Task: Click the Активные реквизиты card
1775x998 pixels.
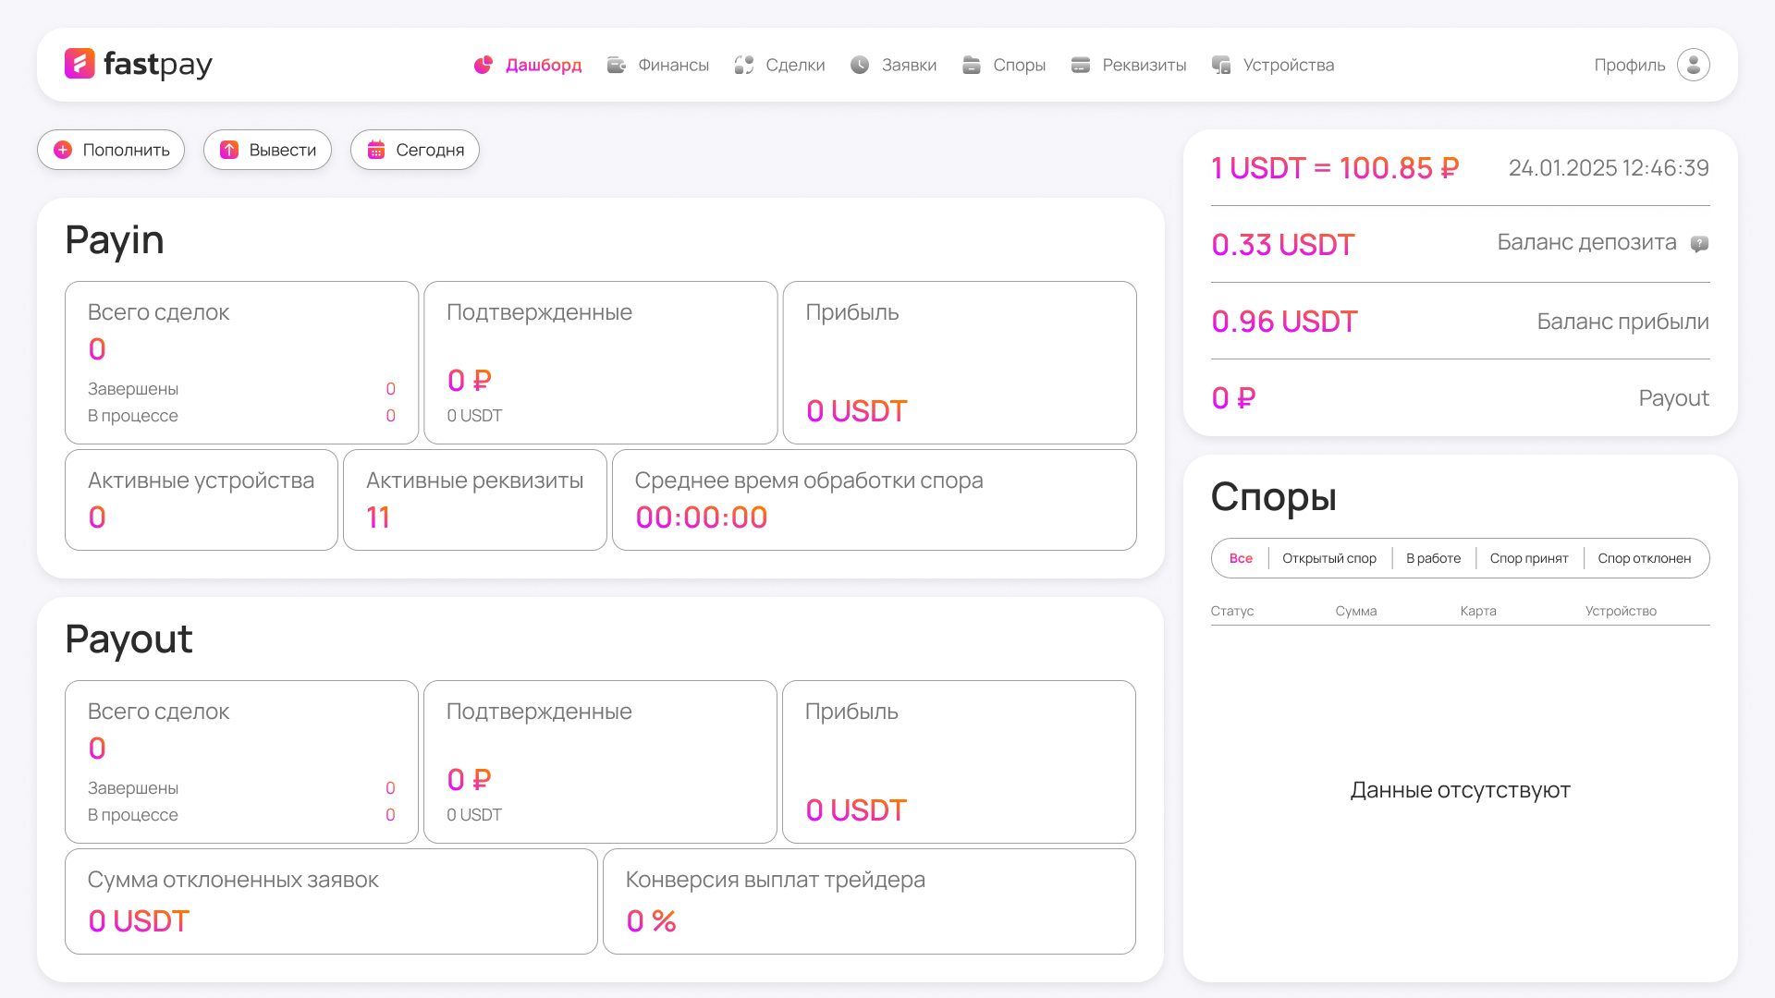Action: 474,500
